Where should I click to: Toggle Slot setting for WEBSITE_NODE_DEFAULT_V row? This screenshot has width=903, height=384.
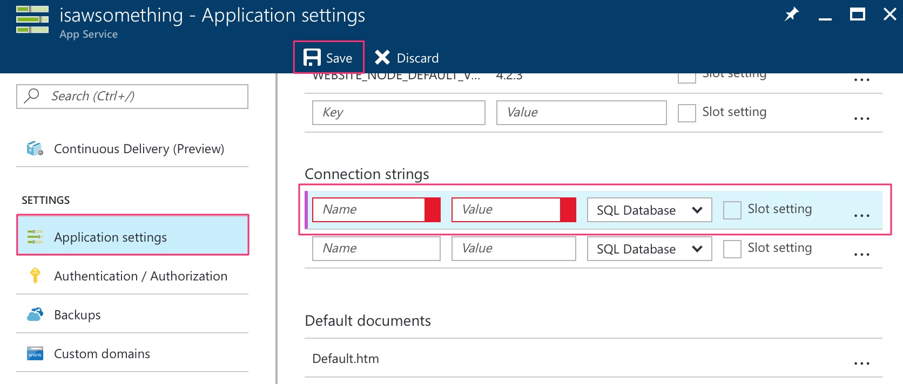pyautogui.click(x=686, y=78)
